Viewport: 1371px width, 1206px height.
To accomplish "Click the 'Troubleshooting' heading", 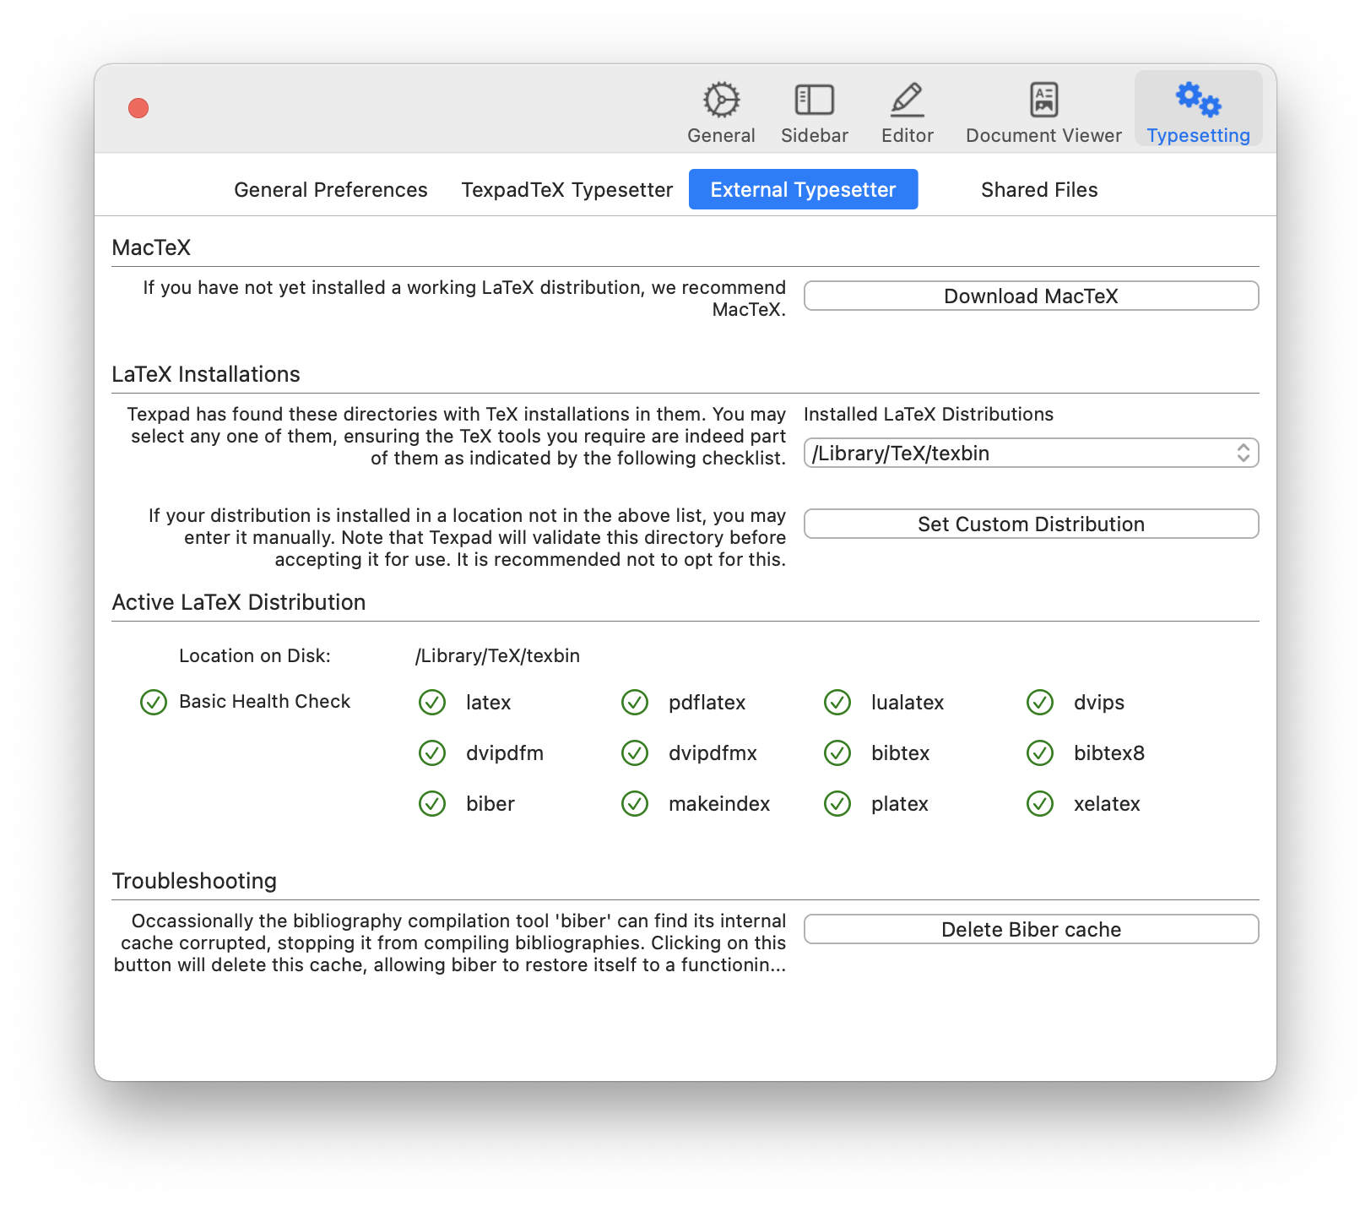I will coord(194,881).
